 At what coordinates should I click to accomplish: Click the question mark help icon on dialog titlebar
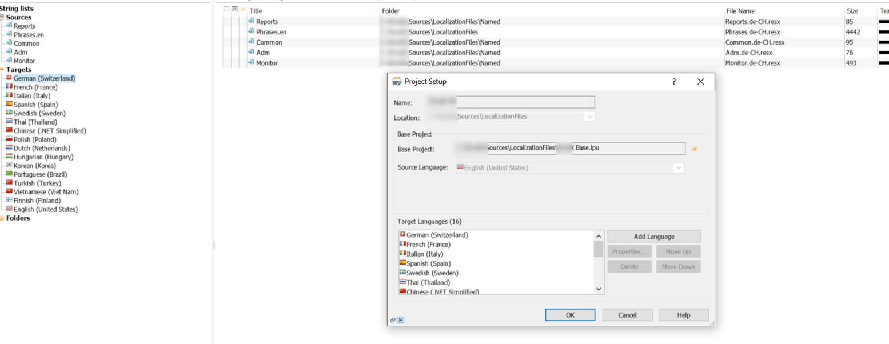tap(674, 81)
